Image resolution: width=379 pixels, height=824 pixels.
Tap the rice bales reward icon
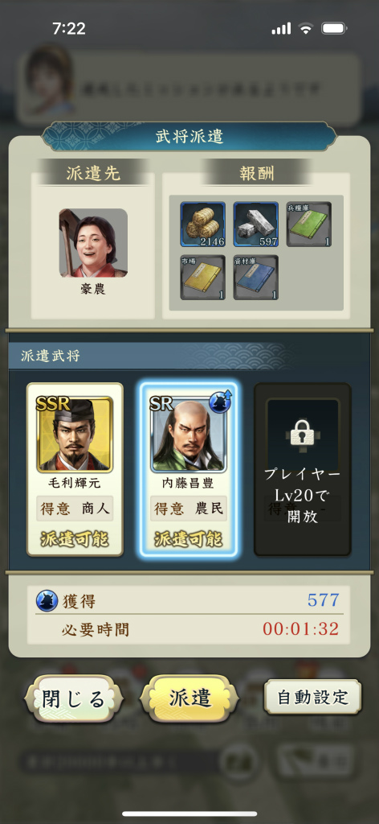203,225
